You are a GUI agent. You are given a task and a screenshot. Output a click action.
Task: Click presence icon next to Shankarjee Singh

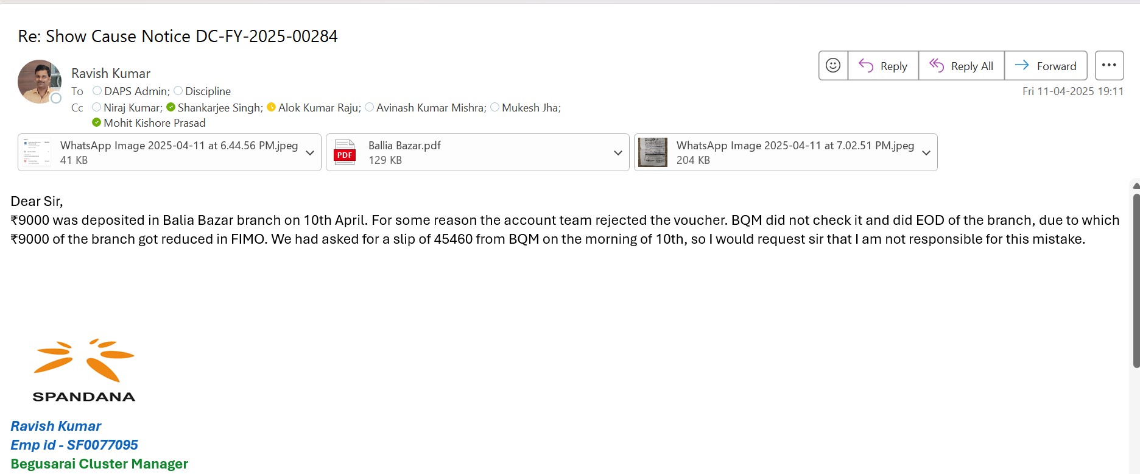171,108
